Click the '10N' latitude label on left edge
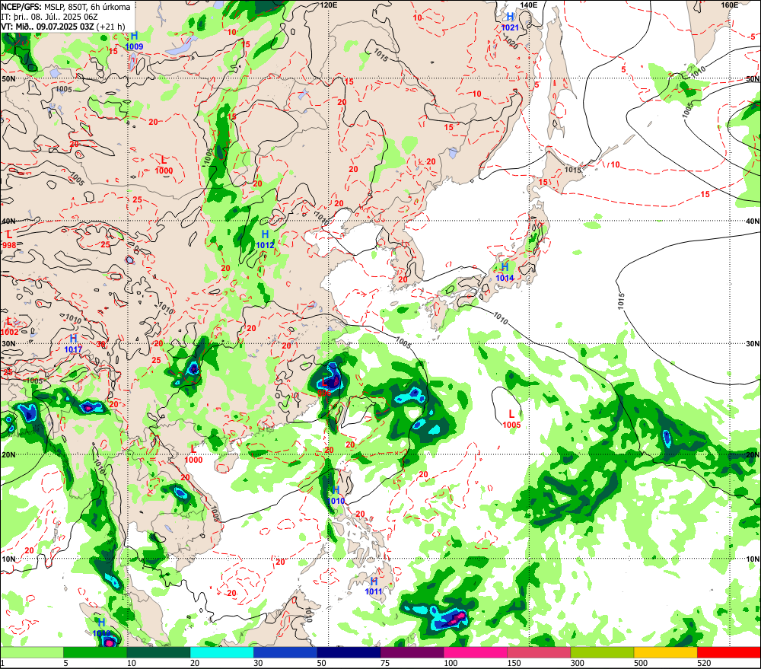 tap(8, 559)
